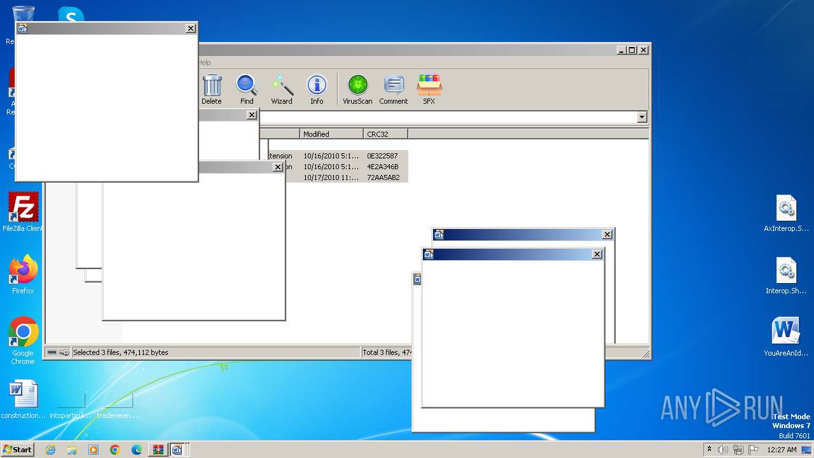Open the network status tray icon
814x458 pixels.
click(x=738, y=450)
